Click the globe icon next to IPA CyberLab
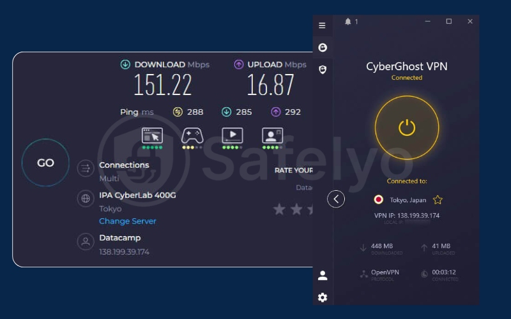 [x=86, y=198]
